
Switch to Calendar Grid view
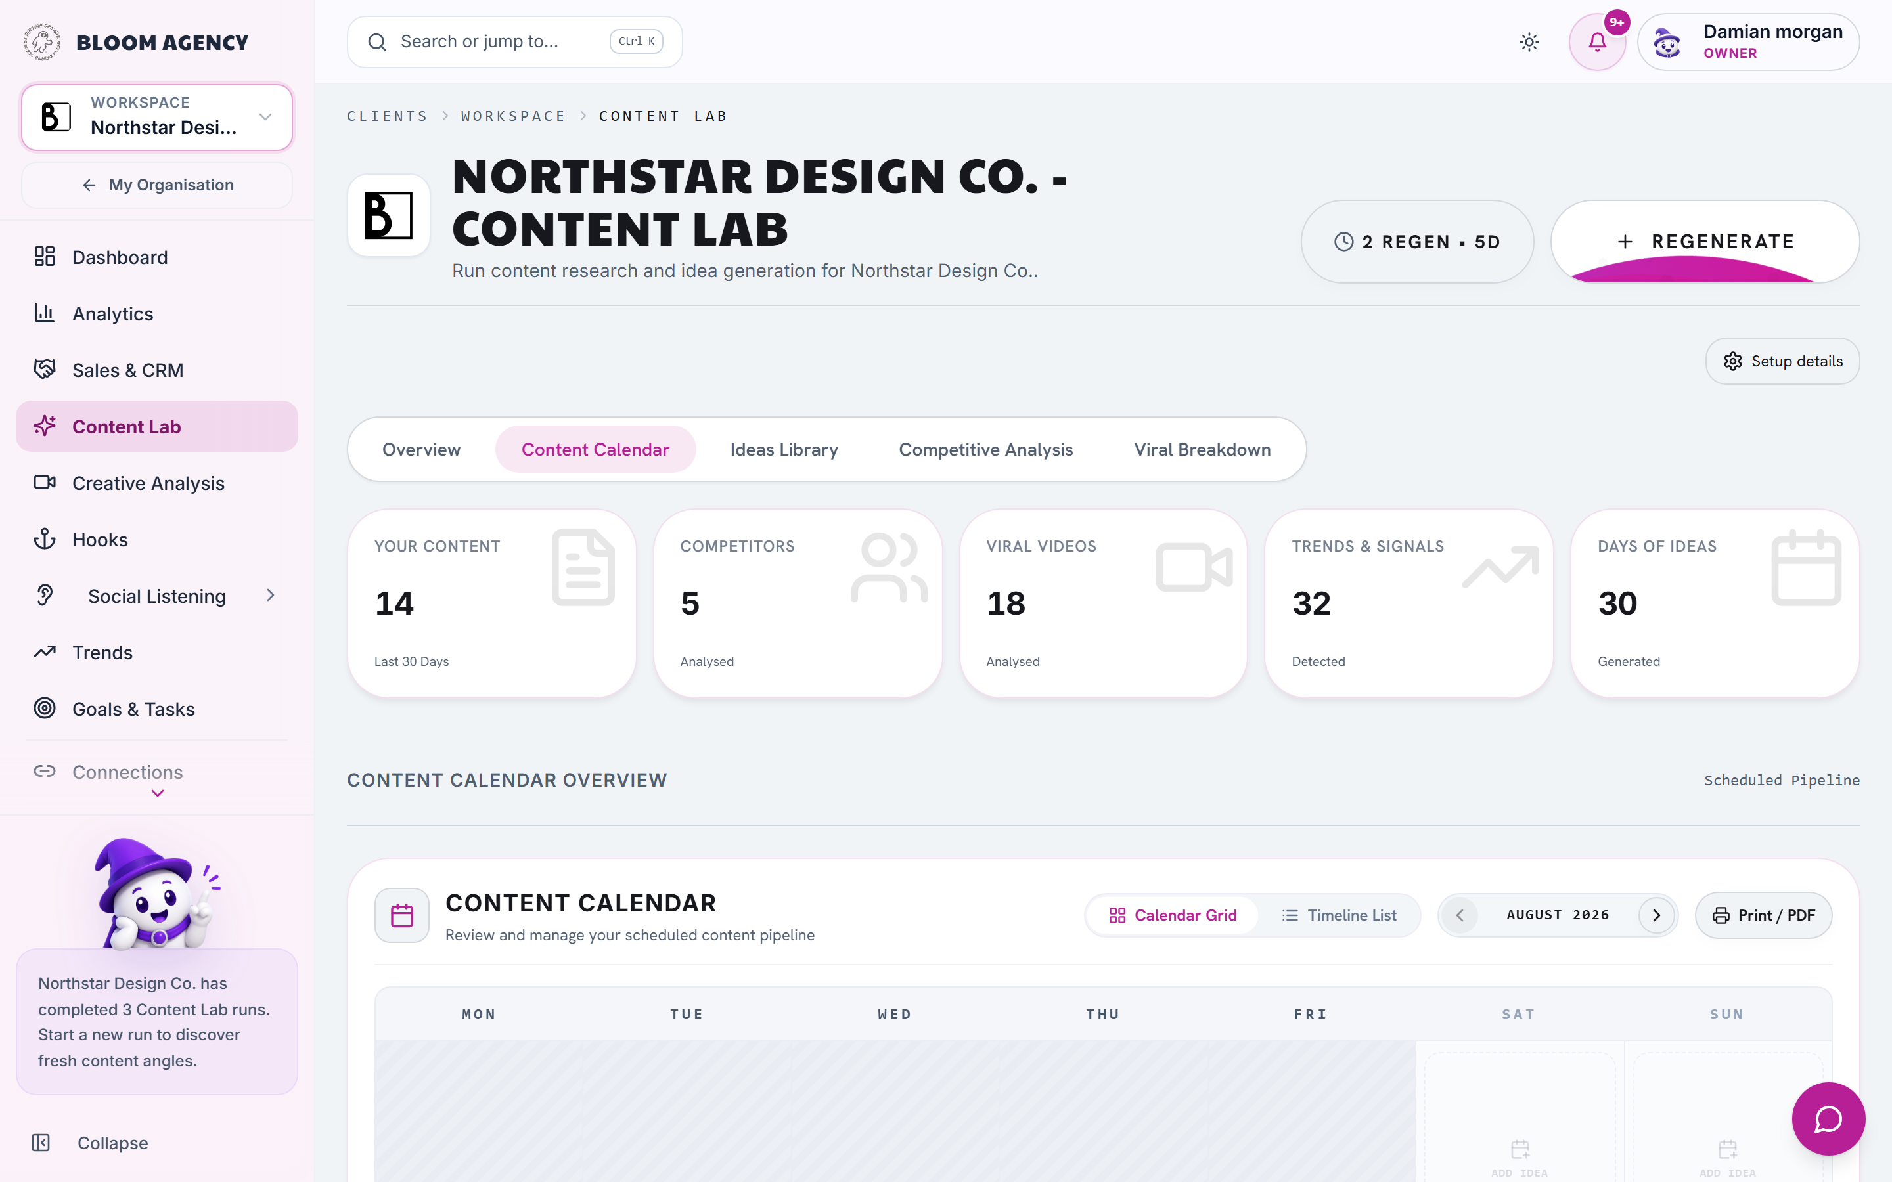1173,915
